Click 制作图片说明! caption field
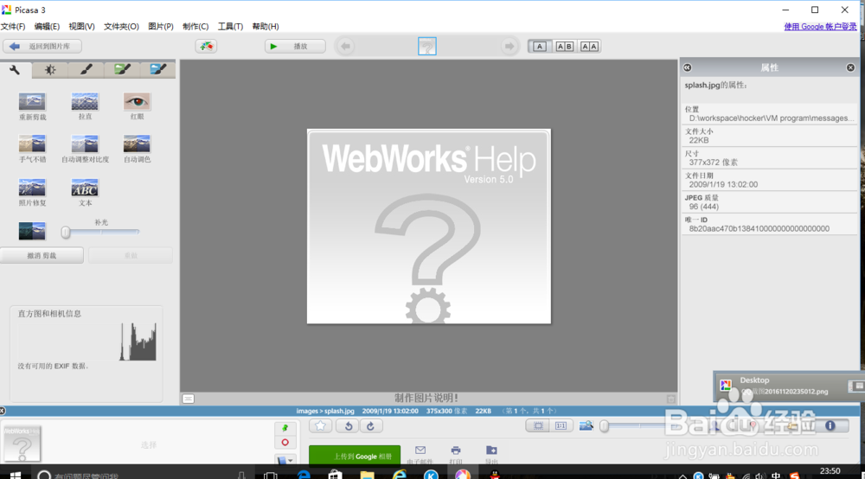Viewport: 865px width, 479px height. coord(426,398)
